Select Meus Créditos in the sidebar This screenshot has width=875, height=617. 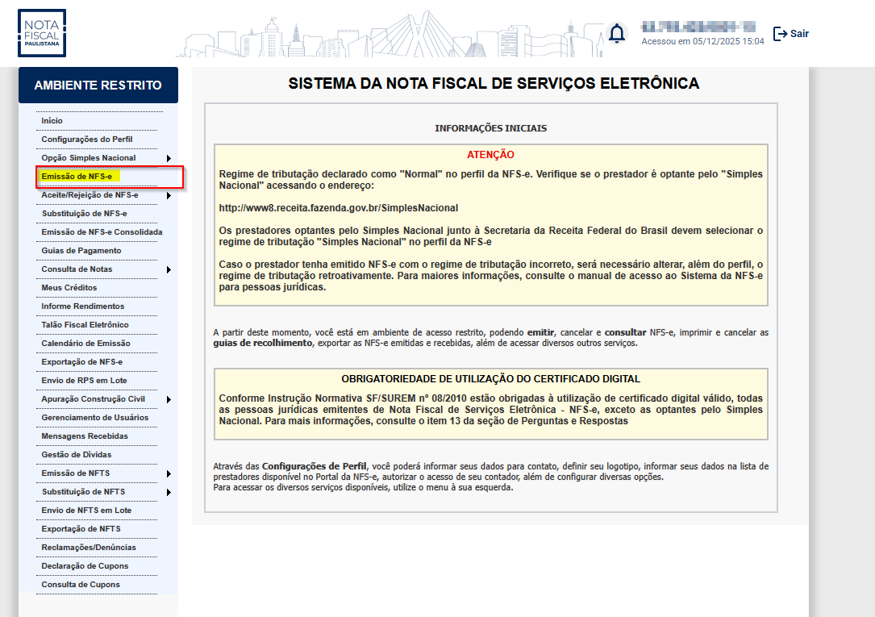[69, 288]
